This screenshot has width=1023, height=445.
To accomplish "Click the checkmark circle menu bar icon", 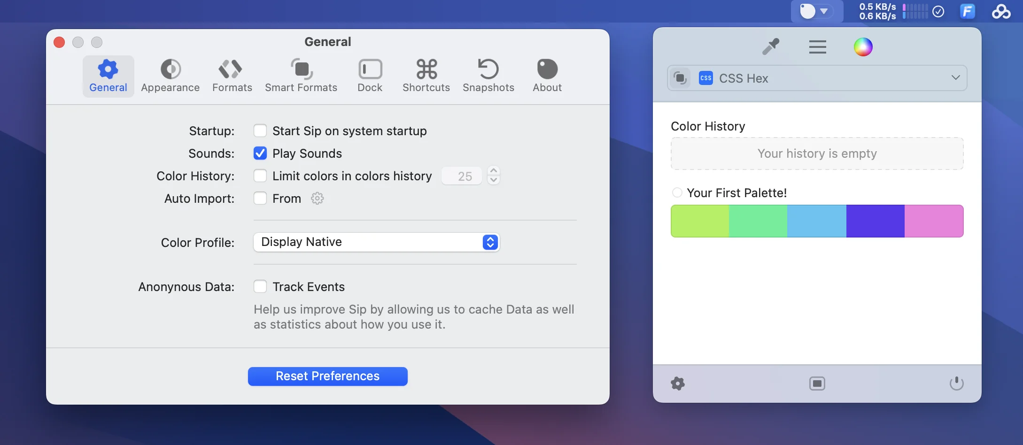I will tap(938, 11).
